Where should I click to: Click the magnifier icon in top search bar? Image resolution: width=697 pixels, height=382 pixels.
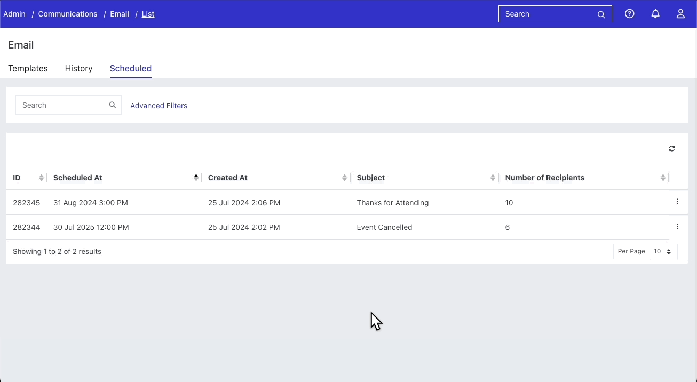(601, 14)
